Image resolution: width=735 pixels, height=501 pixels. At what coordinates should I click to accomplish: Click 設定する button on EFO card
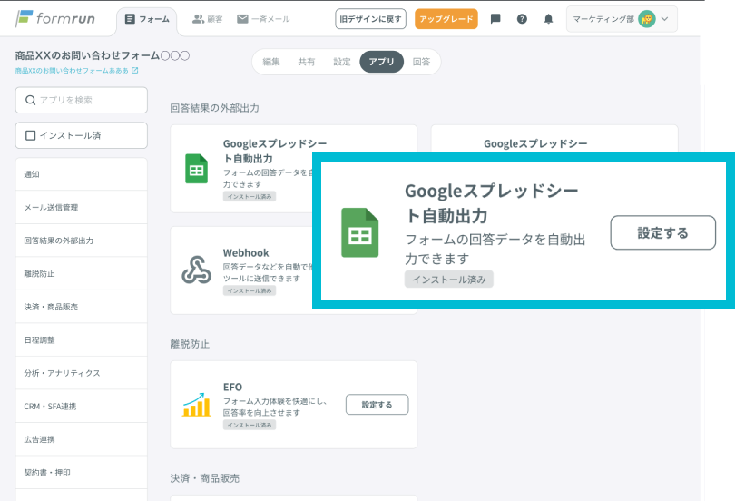coord(377,405)
